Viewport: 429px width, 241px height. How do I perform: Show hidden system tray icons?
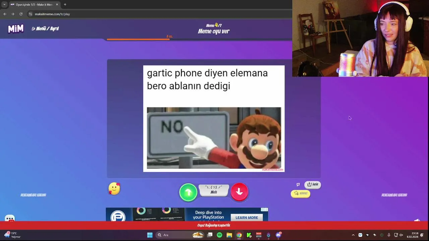click(353, 235)
